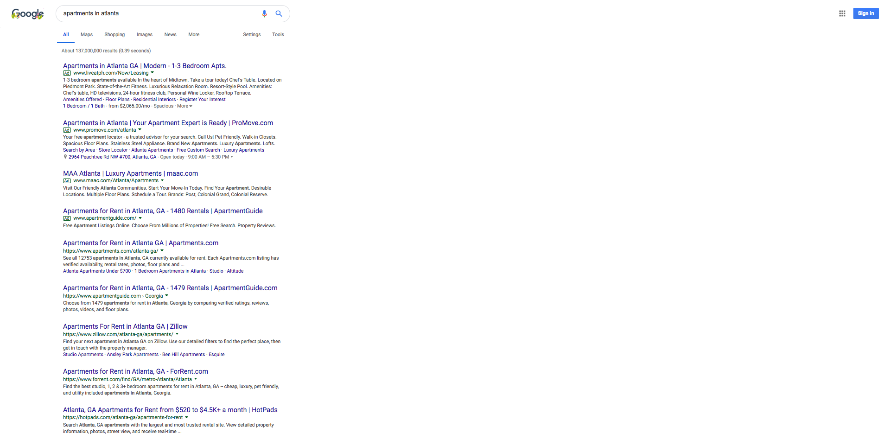Expand dropdown next to apartmentguide.com › Georgia
The image size is (890, 440).
166,296
